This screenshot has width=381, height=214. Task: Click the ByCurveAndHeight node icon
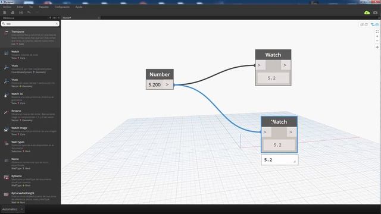pos(7,194)
